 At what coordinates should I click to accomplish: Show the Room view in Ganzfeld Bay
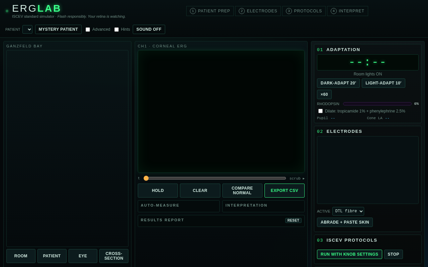[x=21, y=256]
